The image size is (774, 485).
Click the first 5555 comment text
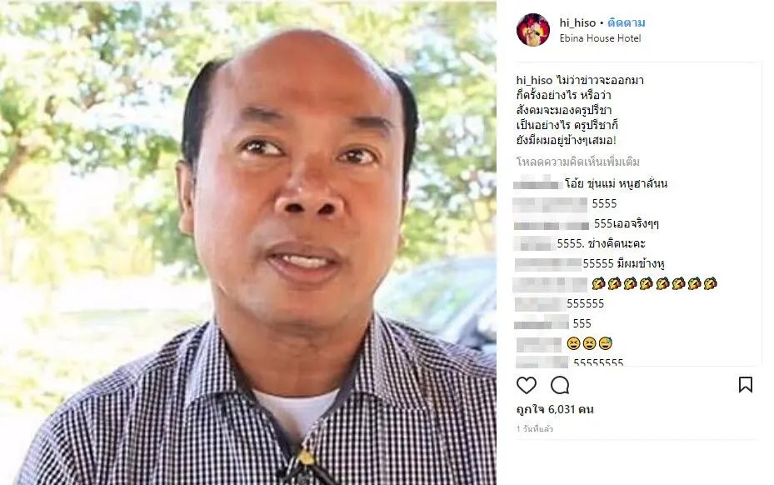coord(604,203)
